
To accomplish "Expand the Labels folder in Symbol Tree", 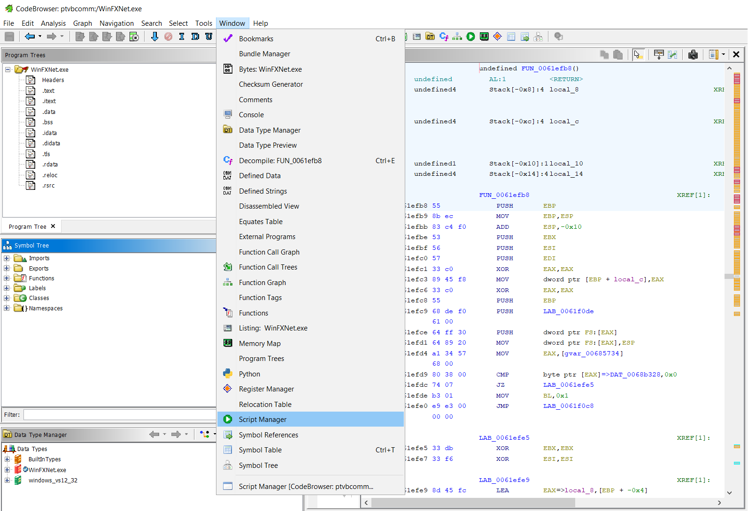I will [7, 288].
